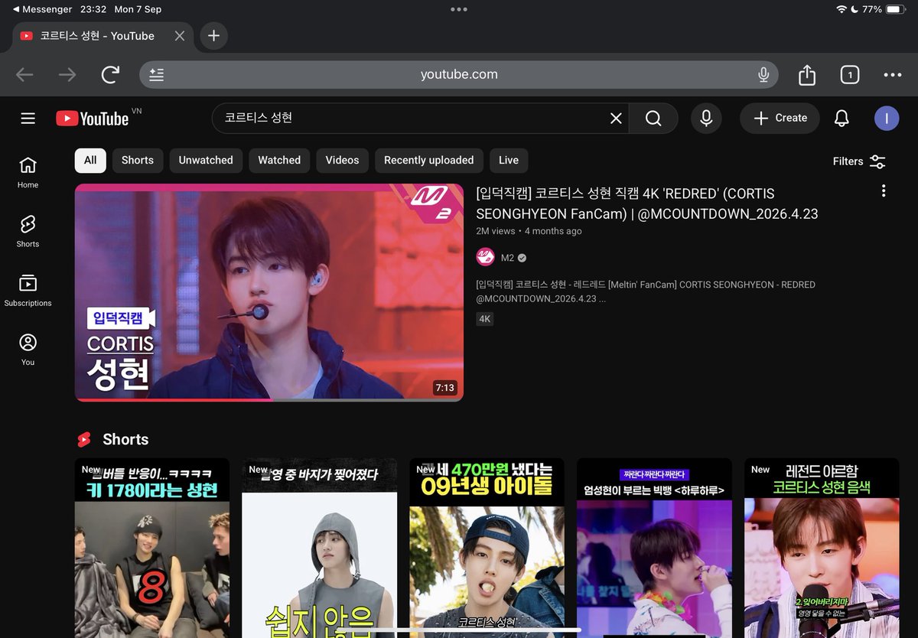Go to Home in sidebar
Image resolution: width=918 pixels, height=638 pixels.
[28, 173]
